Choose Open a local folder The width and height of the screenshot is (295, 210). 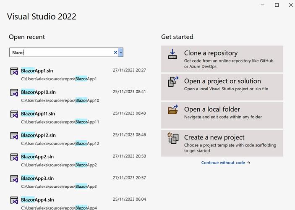222,115
